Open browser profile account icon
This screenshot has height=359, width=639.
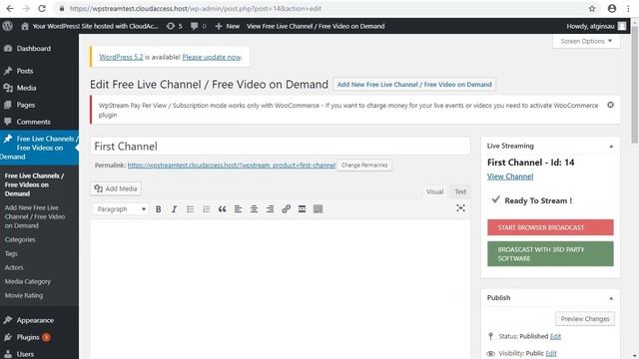pyautogui.click(x=612, y=9)
